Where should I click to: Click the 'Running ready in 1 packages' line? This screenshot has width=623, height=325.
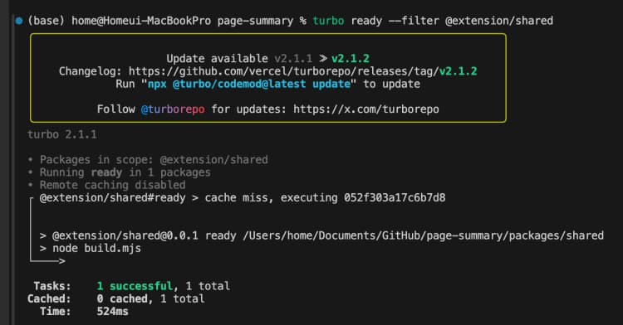pos(119,172)
